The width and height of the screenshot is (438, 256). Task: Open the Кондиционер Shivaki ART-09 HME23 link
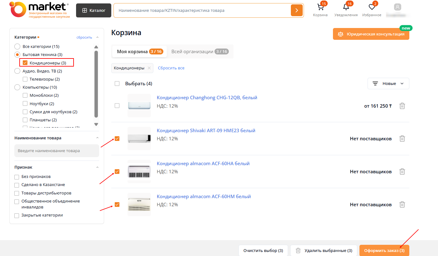[206, 130]
